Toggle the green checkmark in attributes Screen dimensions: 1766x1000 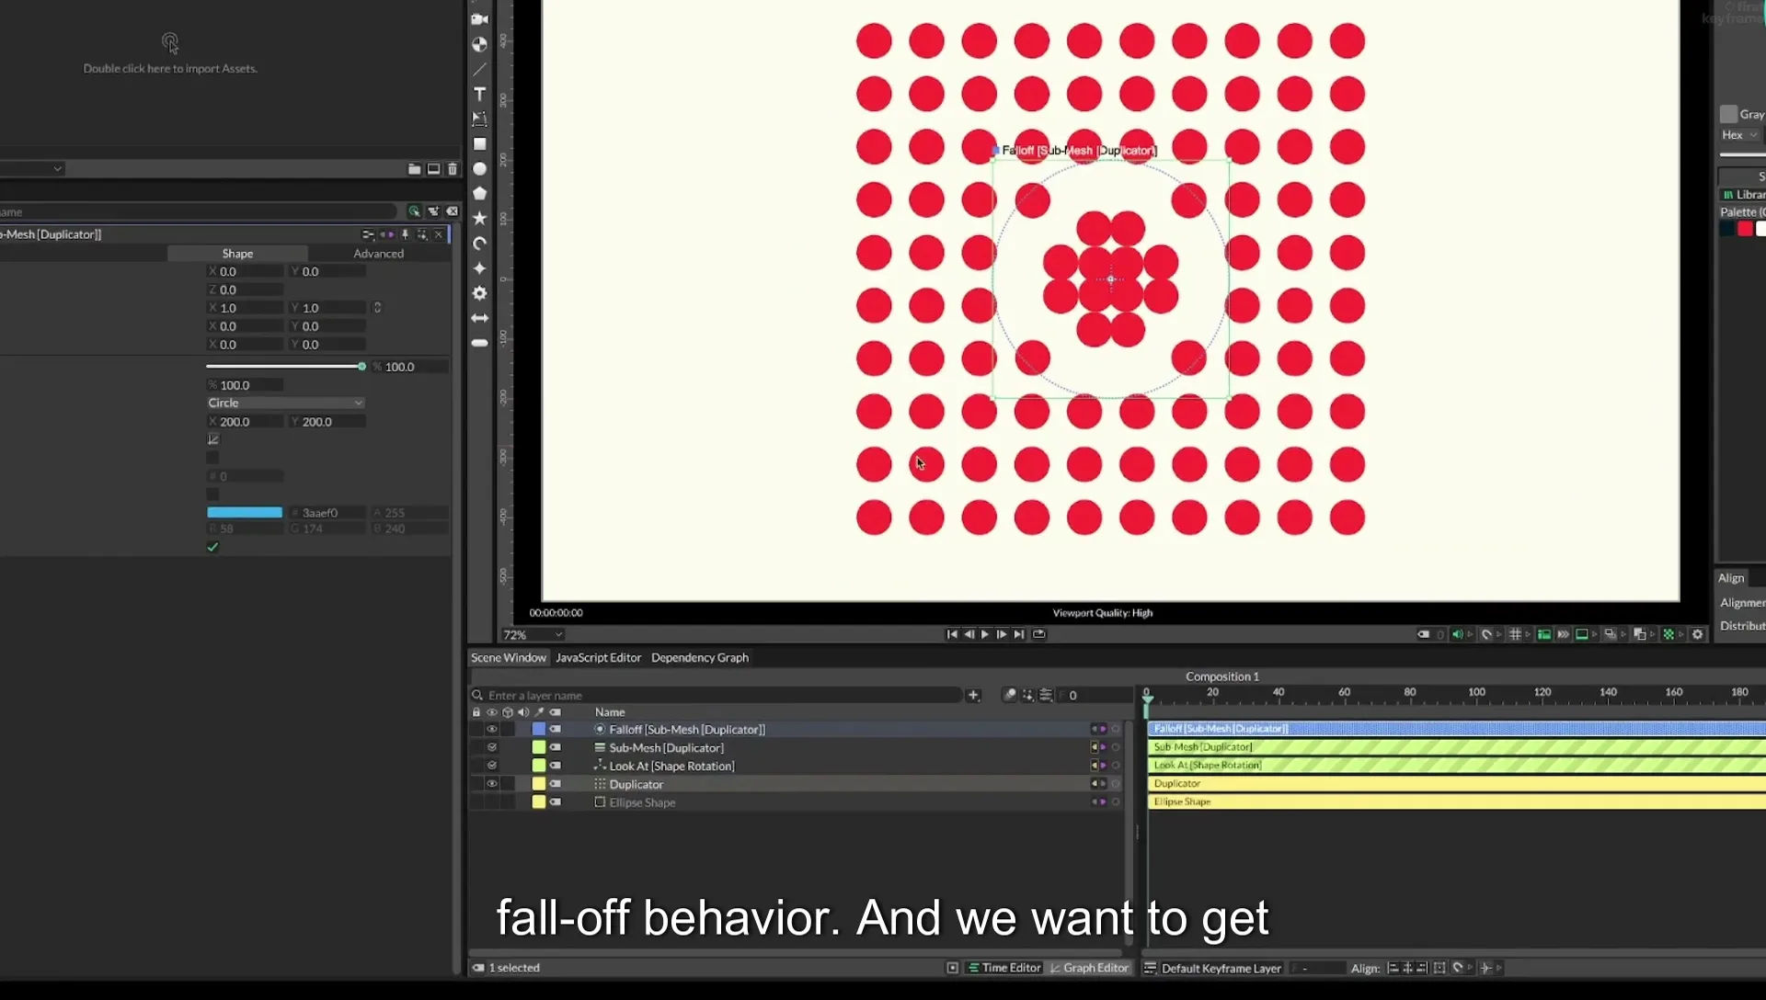pos(212,547)
